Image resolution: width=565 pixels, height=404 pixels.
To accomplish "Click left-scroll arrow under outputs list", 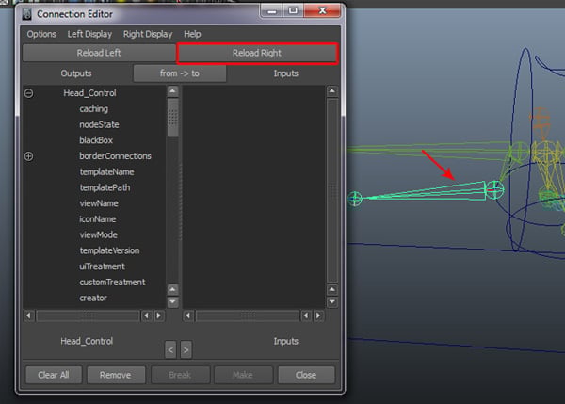I will pyautogui.click(x=28, y=315).
